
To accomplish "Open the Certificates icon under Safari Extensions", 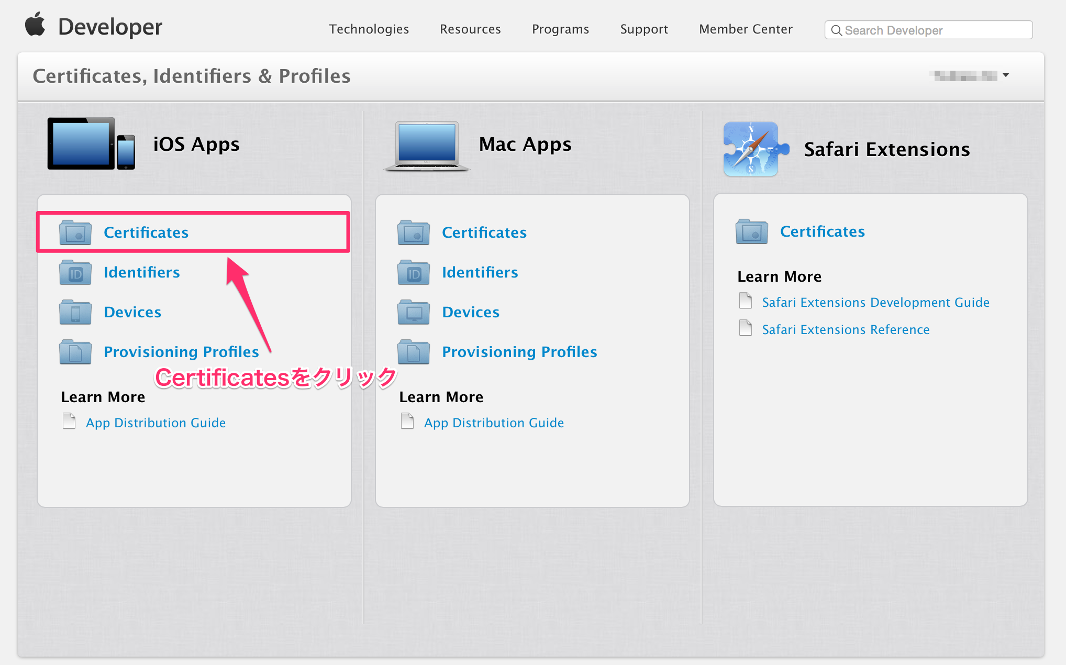I will click(x=751, y=231).
